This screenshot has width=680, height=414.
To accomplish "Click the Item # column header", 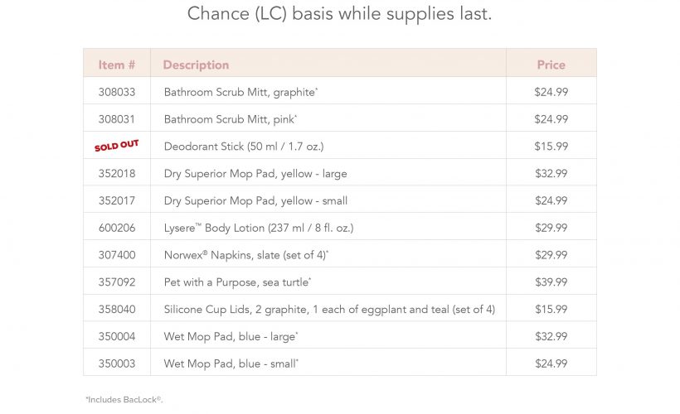I will click(x=117, y=65).
